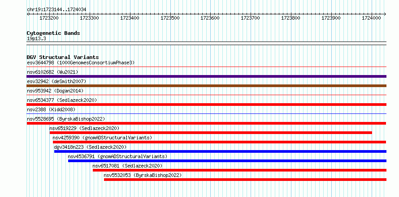Screen dimensions: 399x197
Task: Open nsv4536791 (gnomADStructuralVariants) label
Action: [x=117, y=156]
